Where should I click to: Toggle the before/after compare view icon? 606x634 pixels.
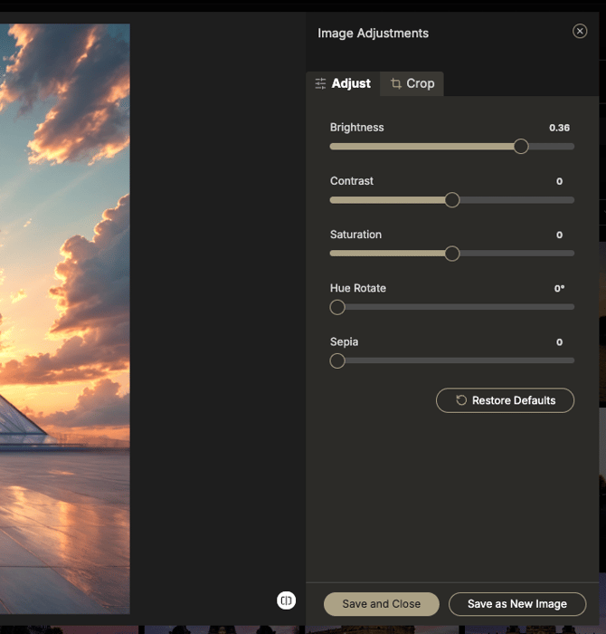(x=286, y=600)
